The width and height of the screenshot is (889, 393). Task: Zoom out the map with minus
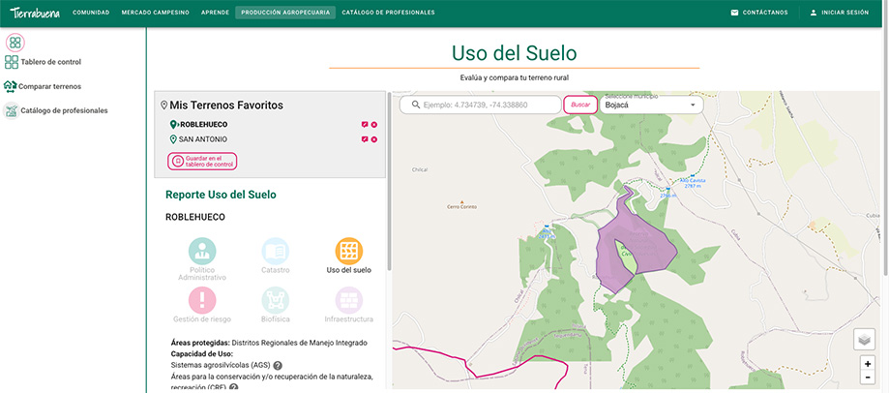868,378
